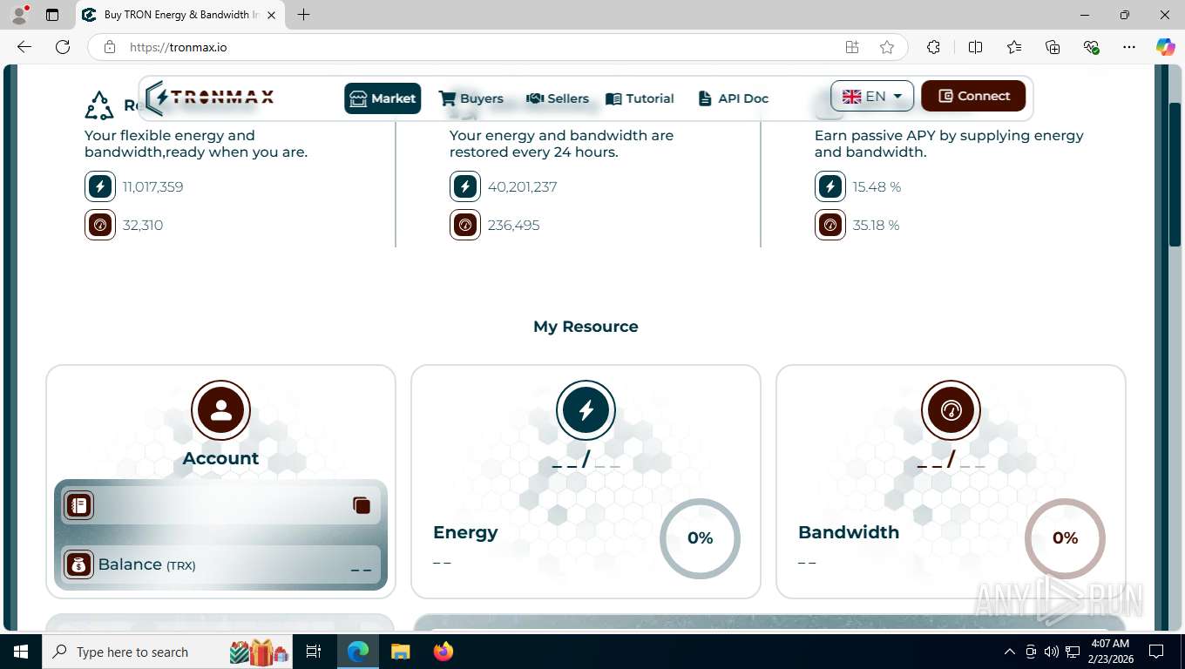Open Copilot sidebar

click(1165, 47)
